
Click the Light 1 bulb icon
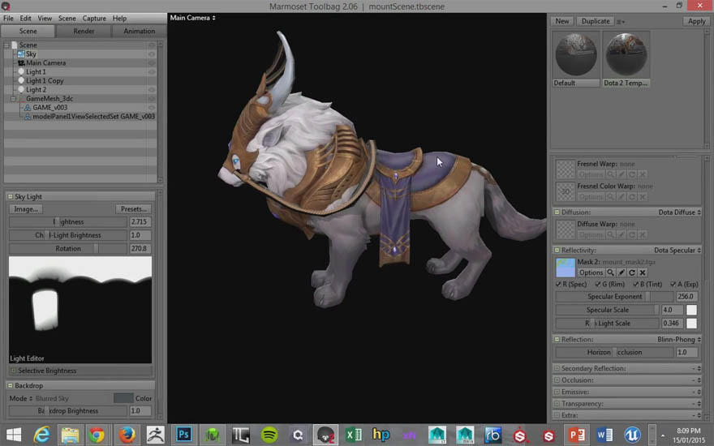point(21,71)
